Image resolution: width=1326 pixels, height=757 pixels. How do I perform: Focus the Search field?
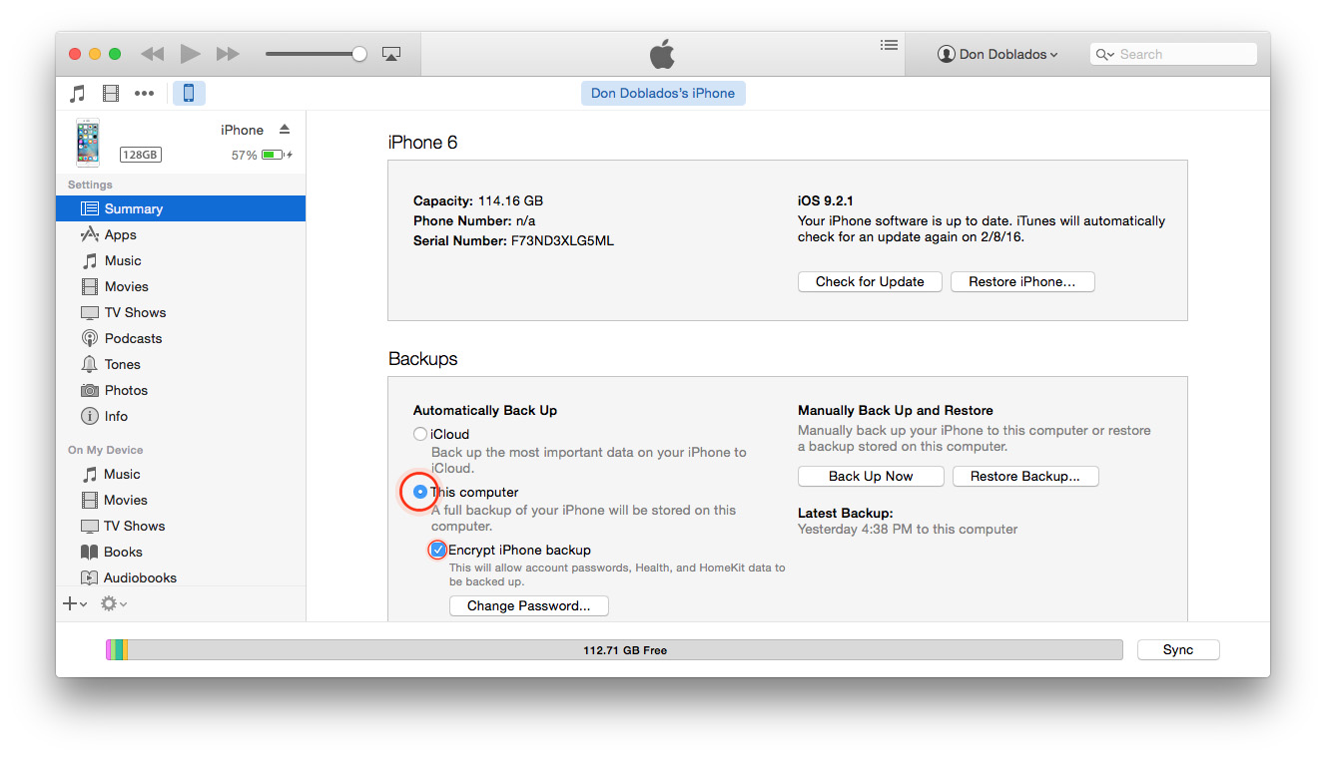click(x=1173, y=54)
